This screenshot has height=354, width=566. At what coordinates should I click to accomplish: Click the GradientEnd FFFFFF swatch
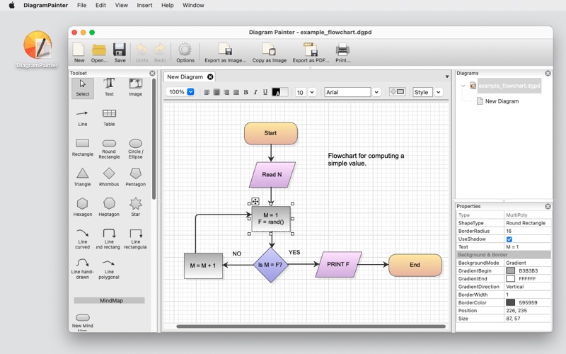click(x=510, y=278)
